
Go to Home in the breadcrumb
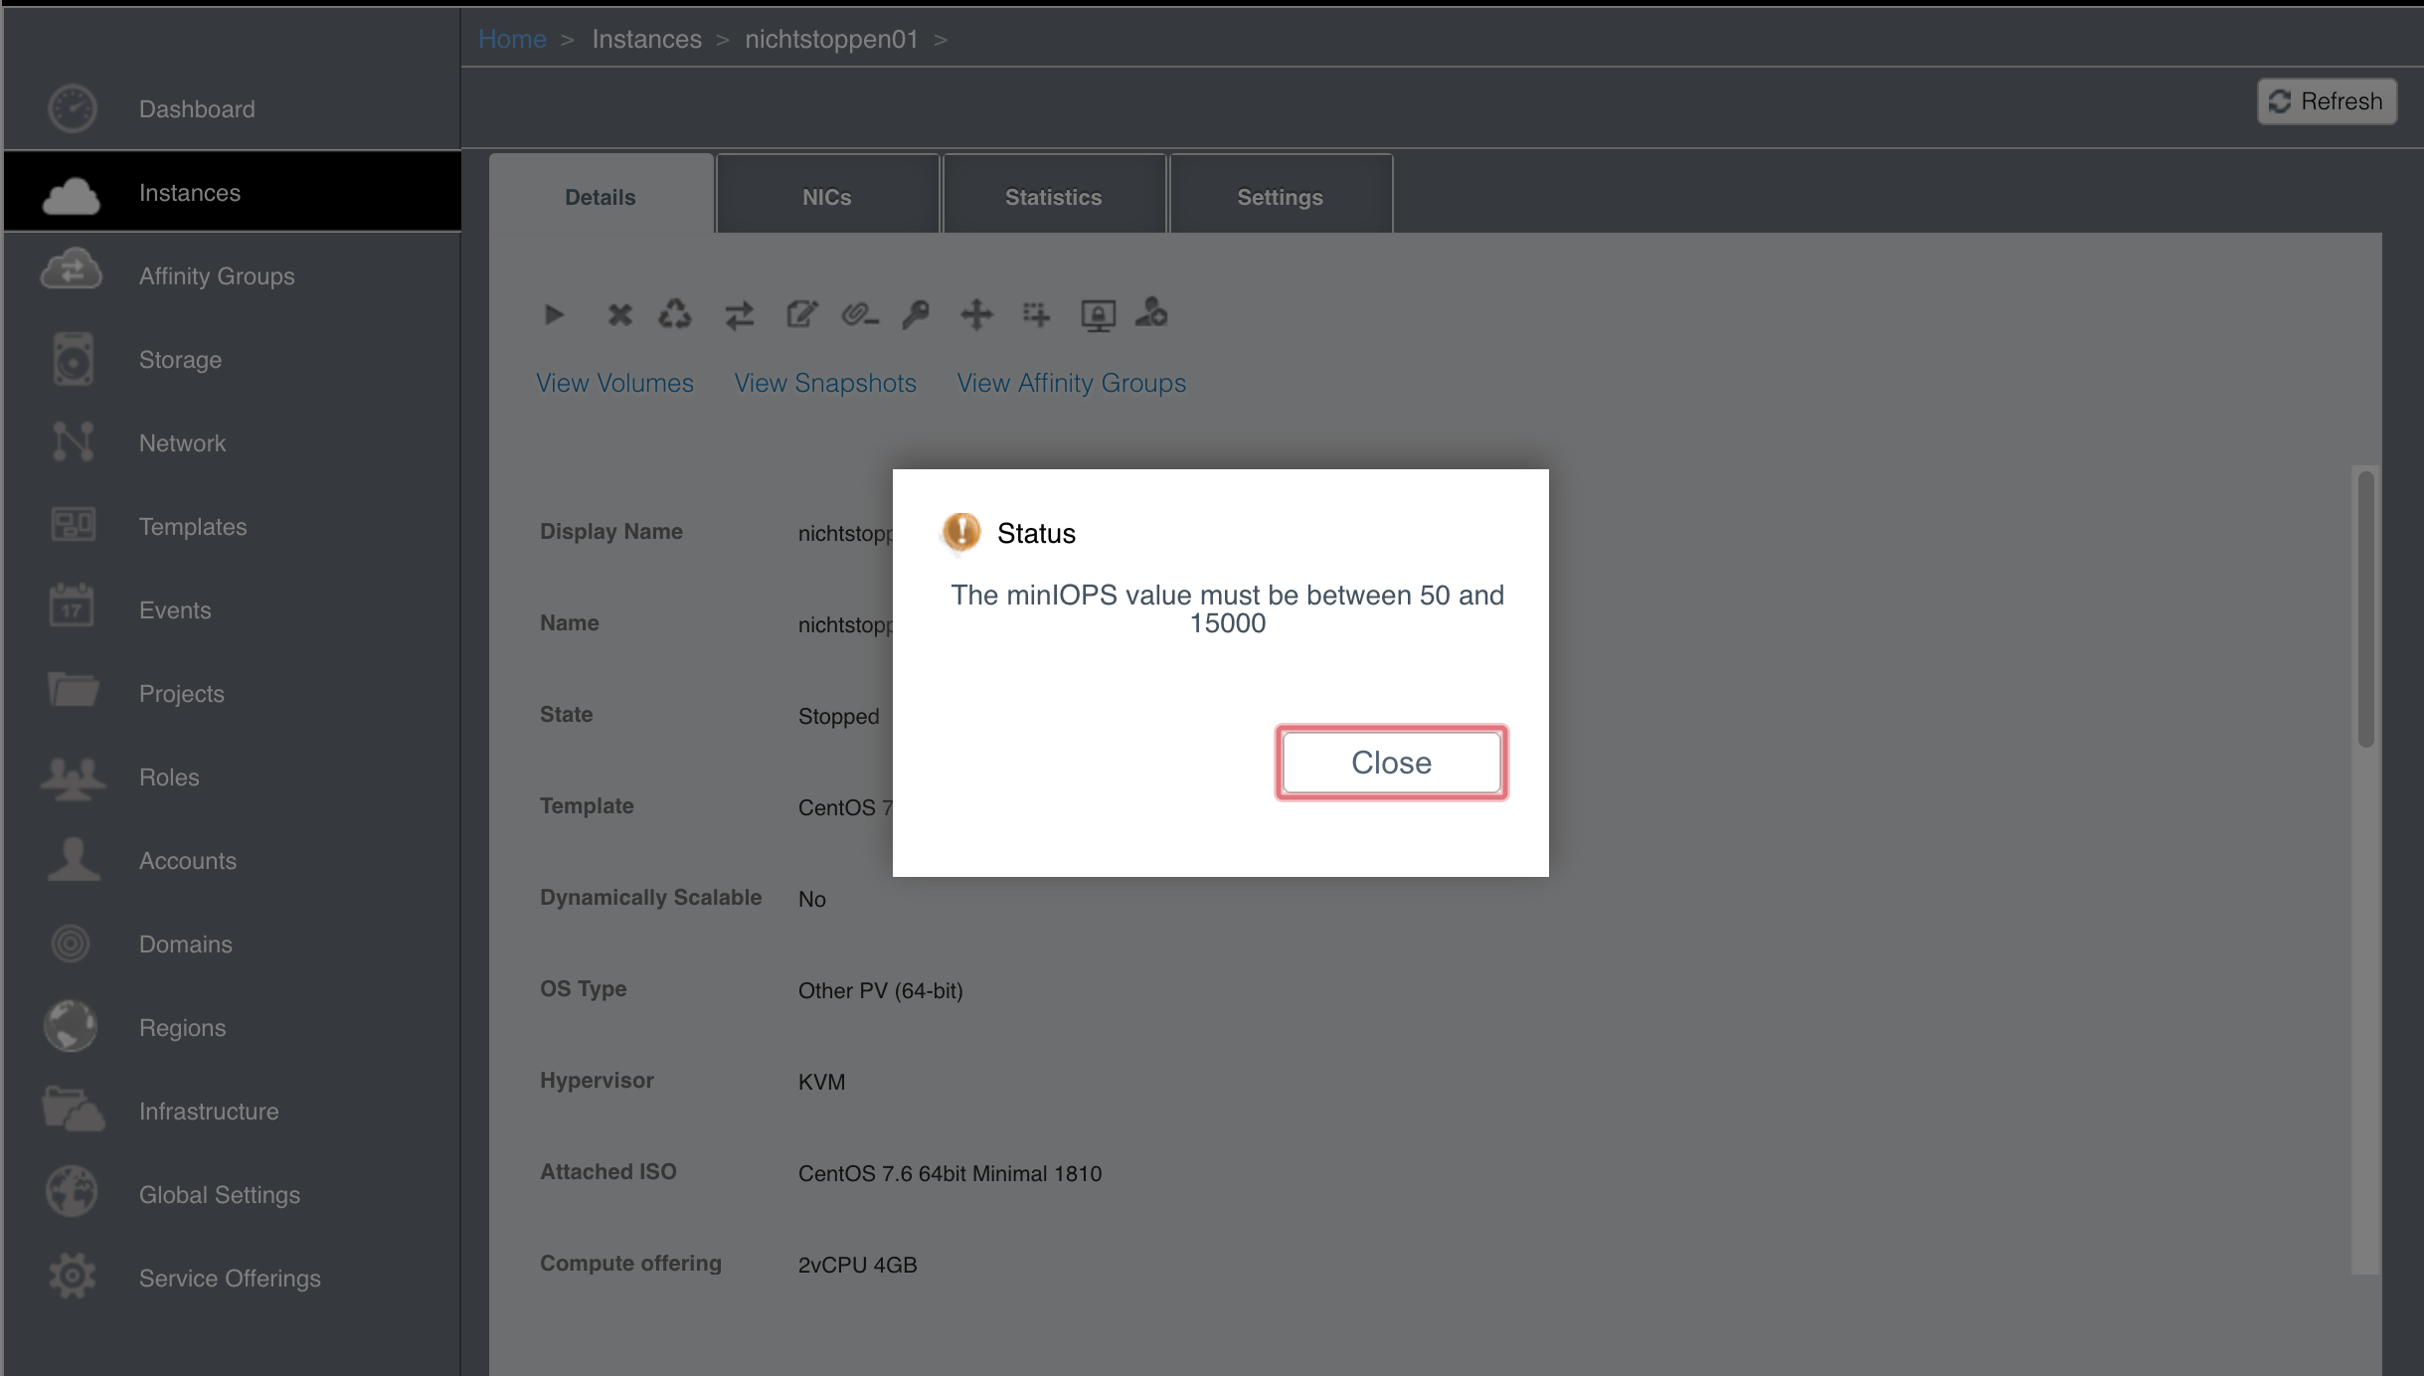point(512,39)
